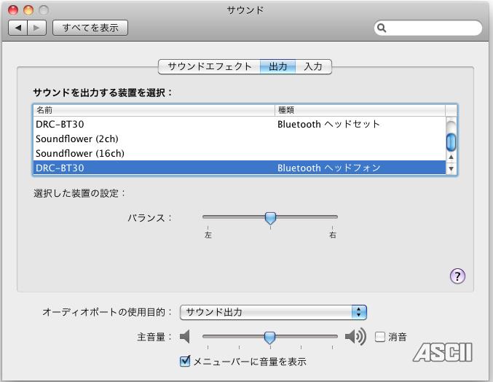The width and height of the screenshot is (493, 382).
Task: Click the high-volume speaker icon
Action: 355,337
